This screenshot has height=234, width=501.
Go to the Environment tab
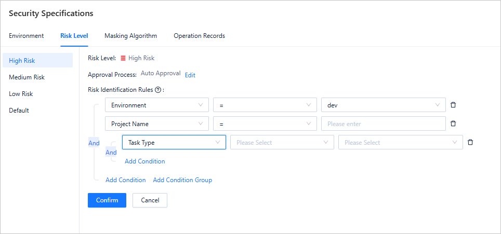point(27,36)
